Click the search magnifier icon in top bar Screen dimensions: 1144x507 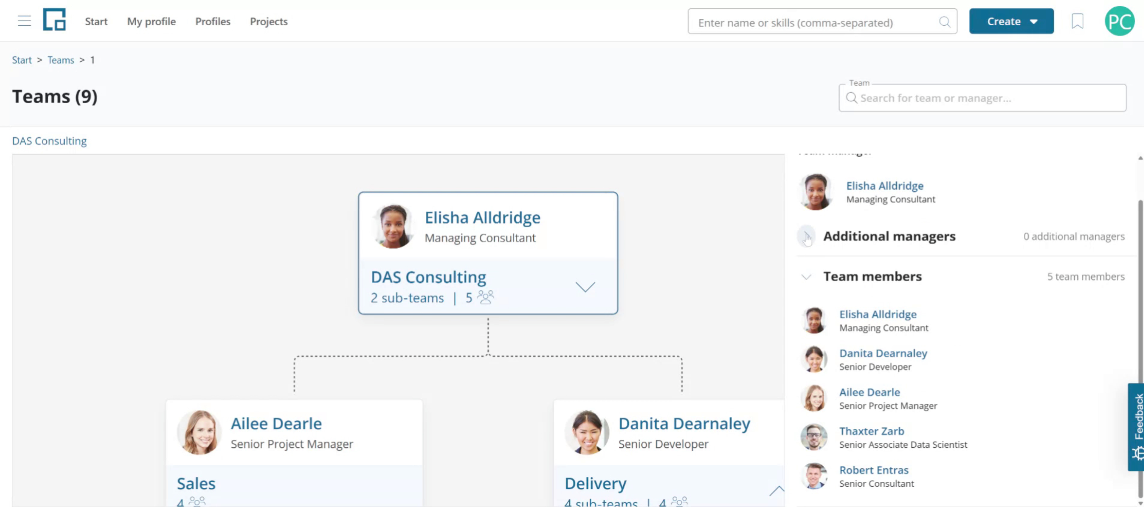pos(945,22)
